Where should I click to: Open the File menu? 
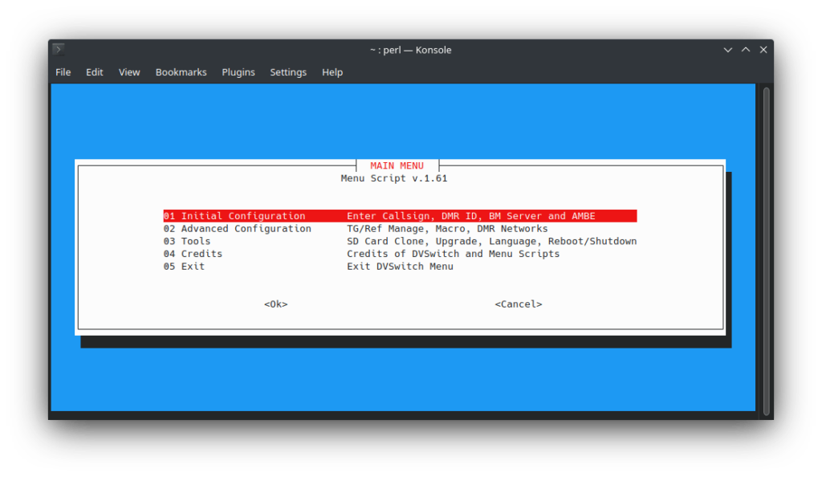tap(63, 72)
